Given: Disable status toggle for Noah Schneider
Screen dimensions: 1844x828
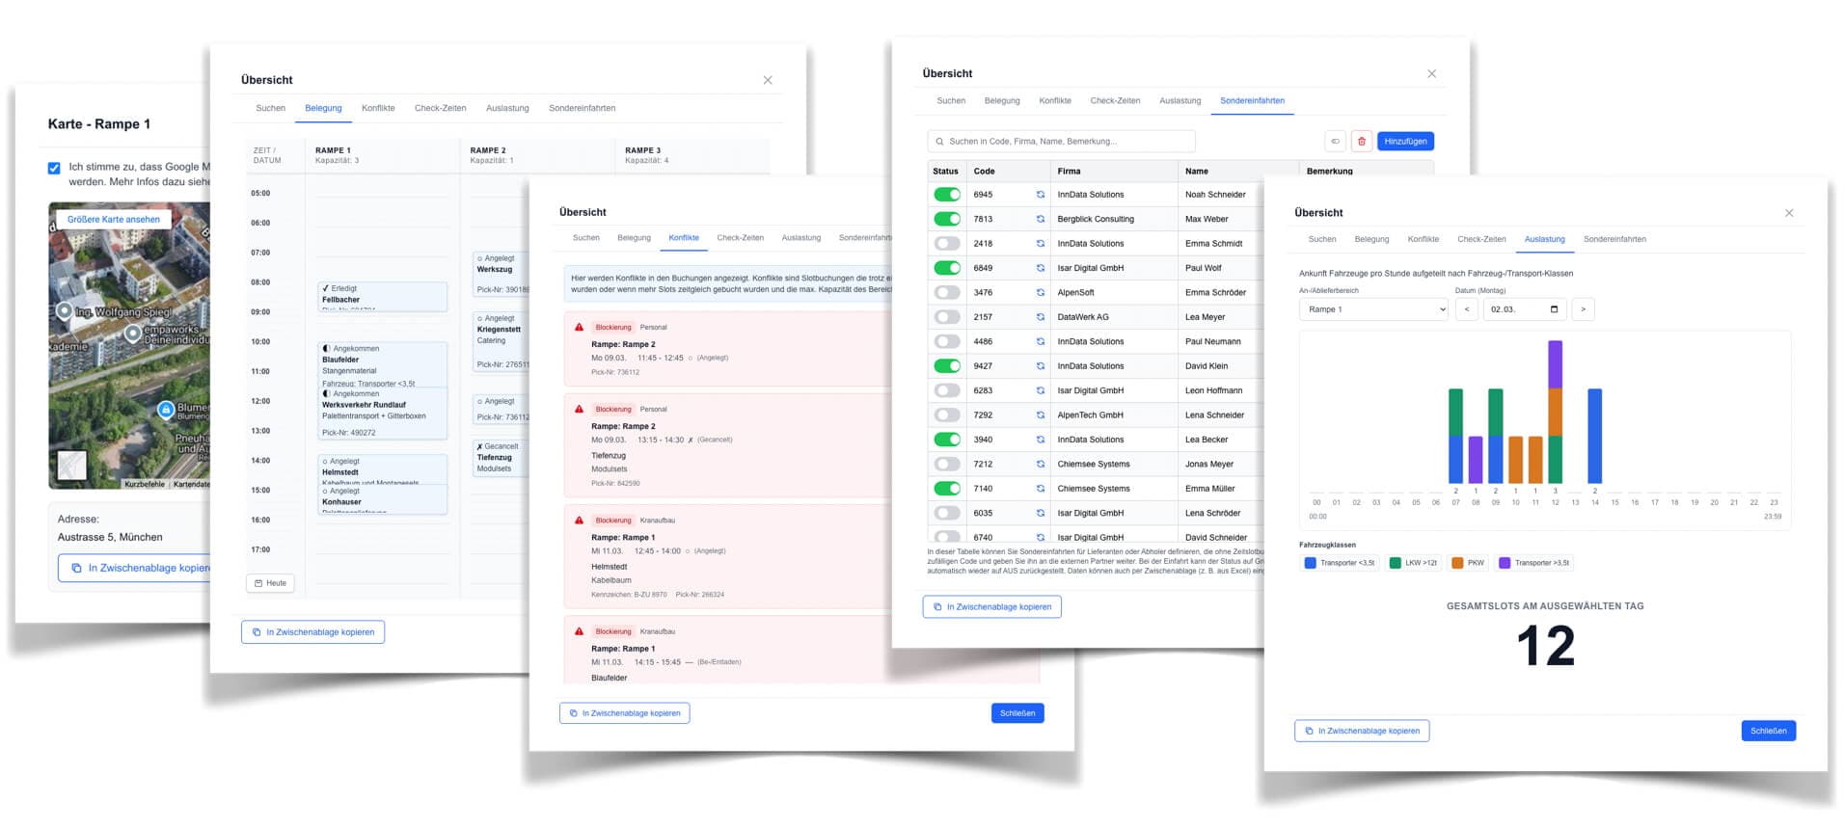Looking at the screenshot, I should point(947,195).
